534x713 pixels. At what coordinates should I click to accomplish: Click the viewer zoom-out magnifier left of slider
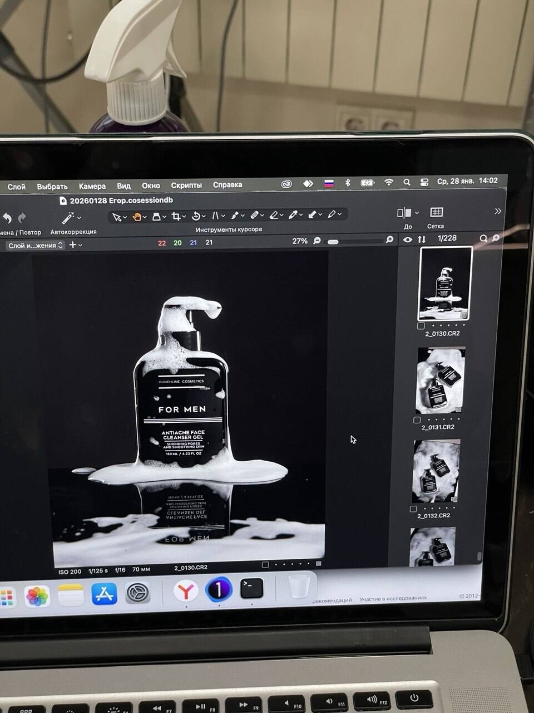point(317,241)
